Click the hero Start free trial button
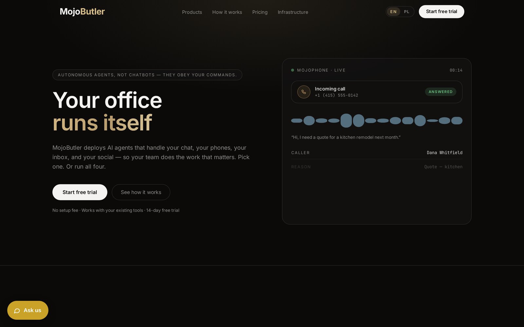 (80, 192)
